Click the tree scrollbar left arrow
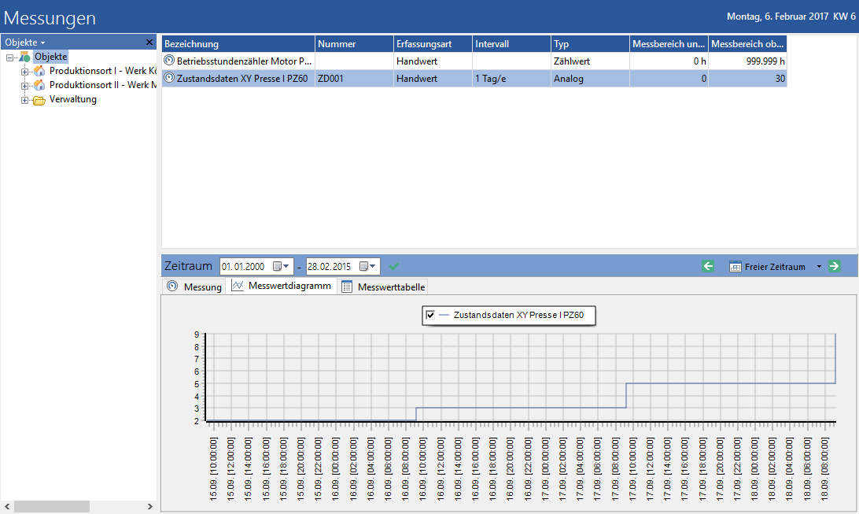Screen dimensions: 859x514 6,506
